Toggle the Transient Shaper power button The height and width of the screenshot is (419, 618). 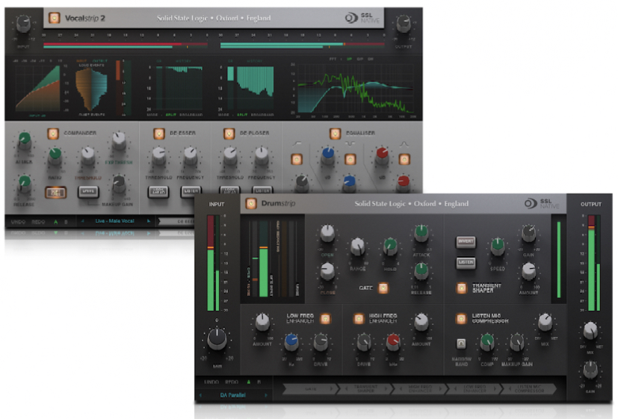(462, 287)
